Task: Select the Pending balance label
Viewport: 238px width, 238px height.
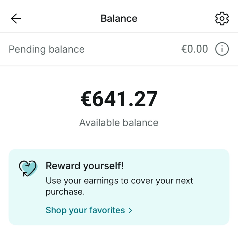Action: click(47, 49)
